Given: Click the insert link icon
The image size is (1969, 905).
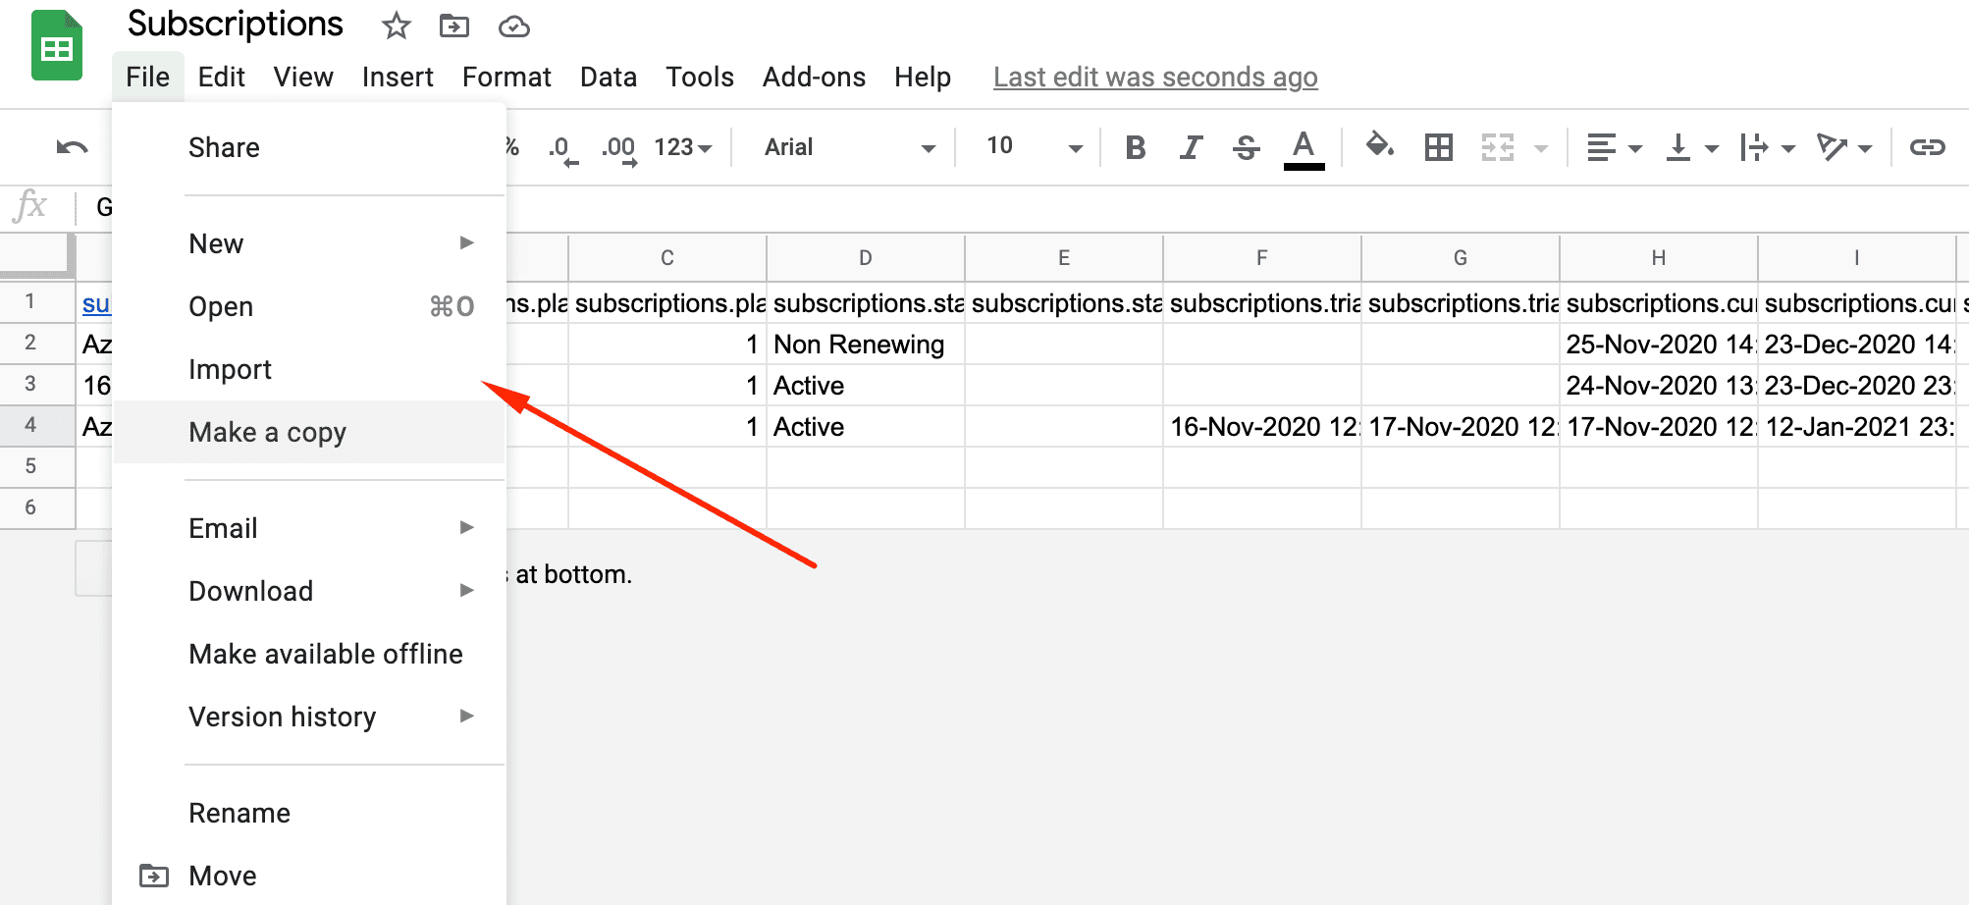Looking at the screenshot, I should click(x=1927, y=147).
